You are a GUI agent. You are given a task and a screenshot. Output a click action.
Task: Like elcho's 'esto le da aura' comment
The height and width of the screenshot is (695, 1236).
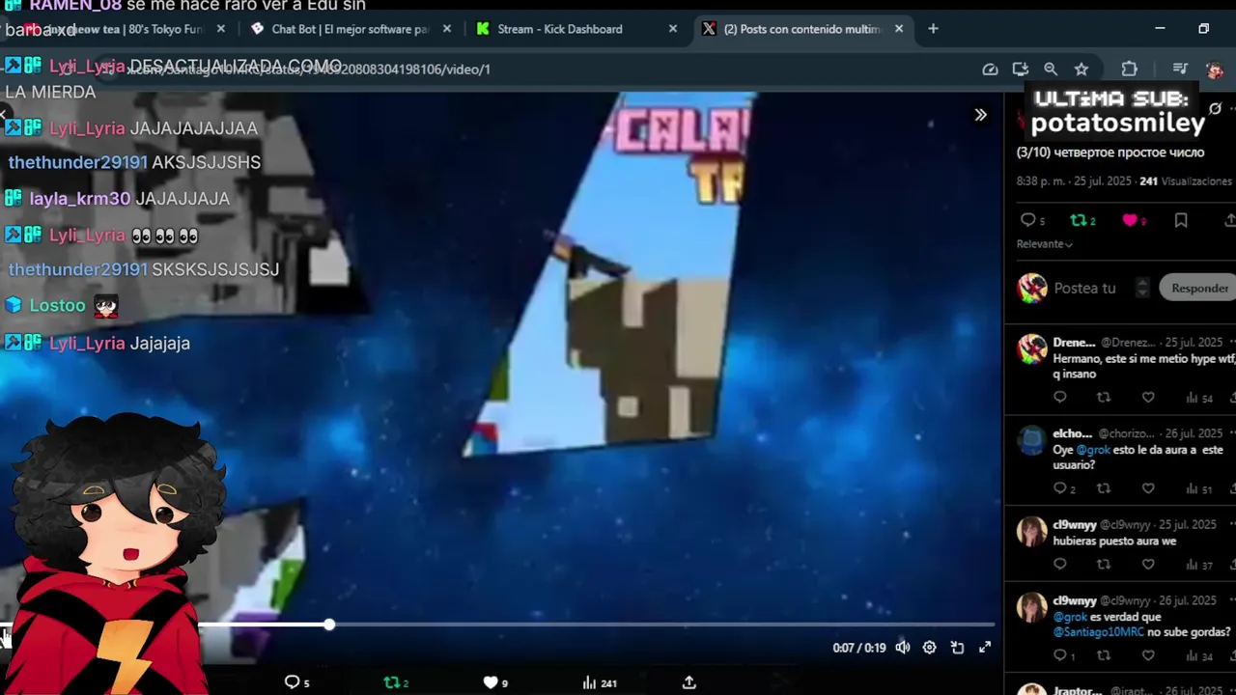point(1148,488)
